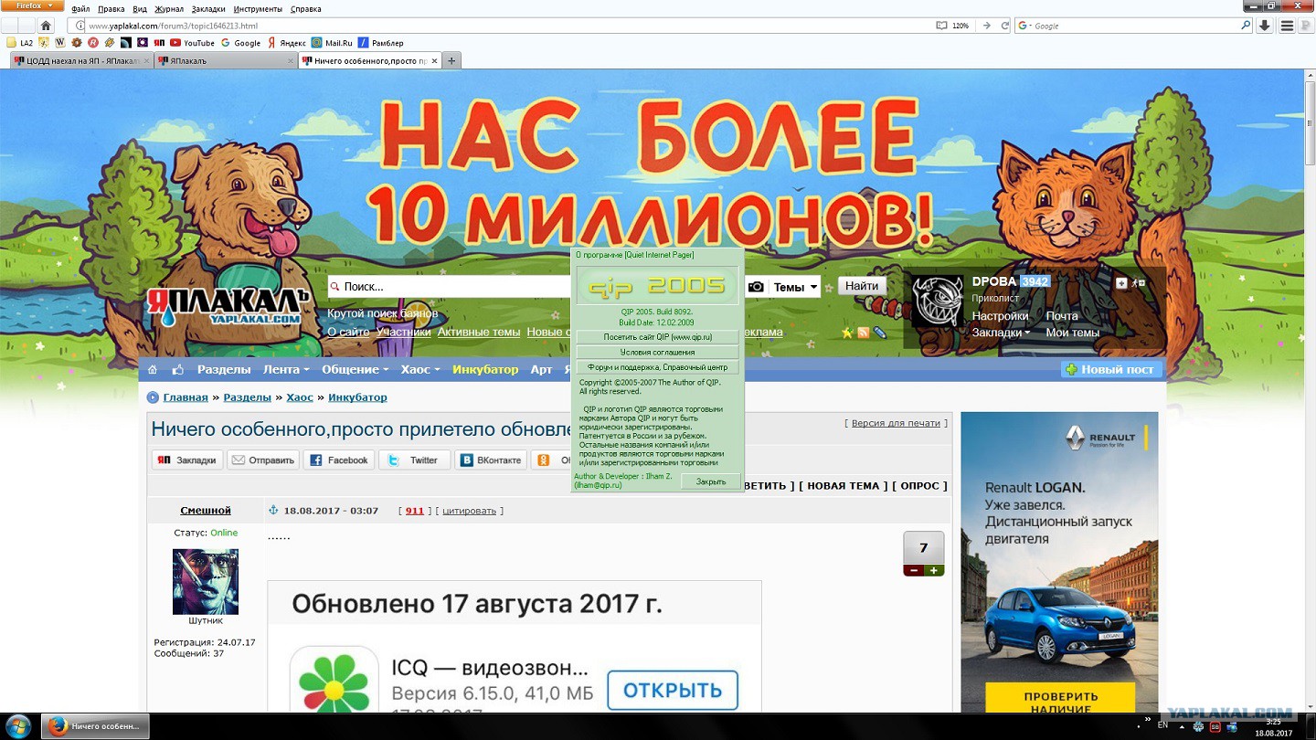1316x740 pixels.
Task: Click the yellow star favorites icon
Action: tap(847, 333)
